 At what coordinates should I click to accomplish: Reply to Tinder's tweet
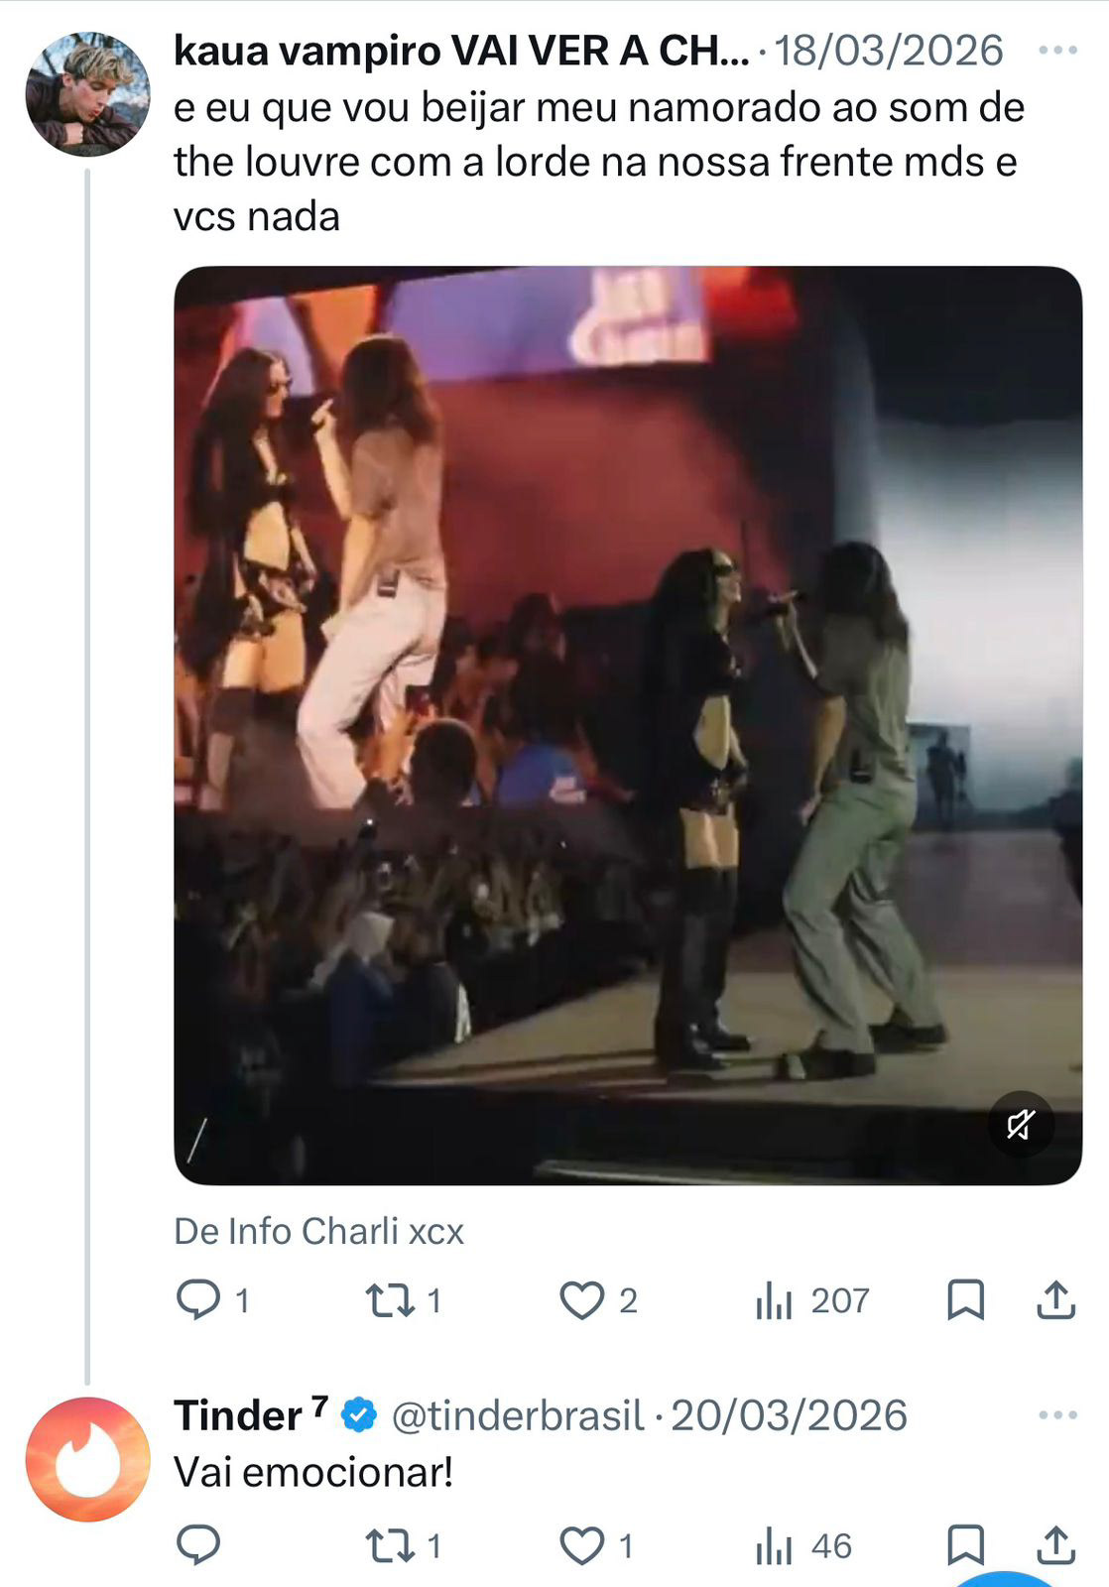coord(198,1545)
